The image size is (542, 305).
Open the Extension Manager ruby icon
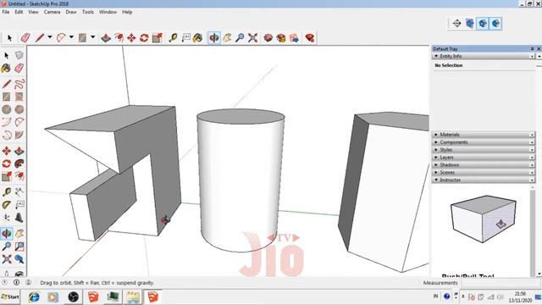click(310, 37)
